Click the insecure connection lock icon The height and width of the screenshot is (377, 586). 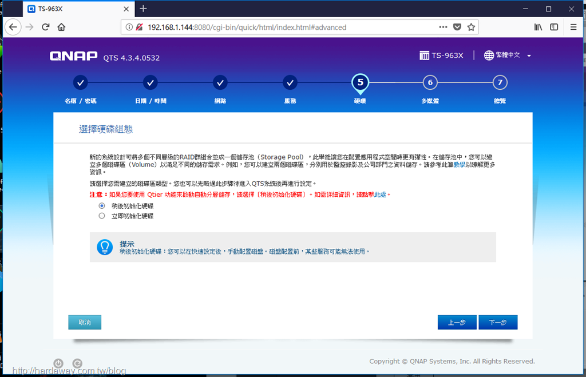point(140,27)
